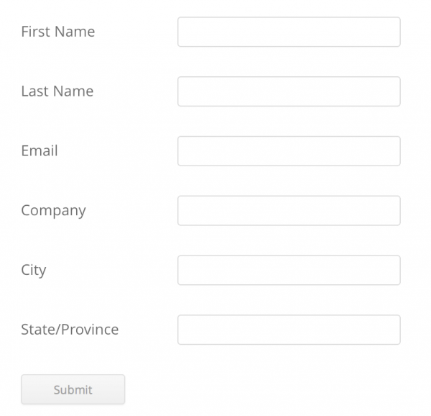431x416 pixels.
Task: Activate the text box next to Email
Action: click(289, 151)
